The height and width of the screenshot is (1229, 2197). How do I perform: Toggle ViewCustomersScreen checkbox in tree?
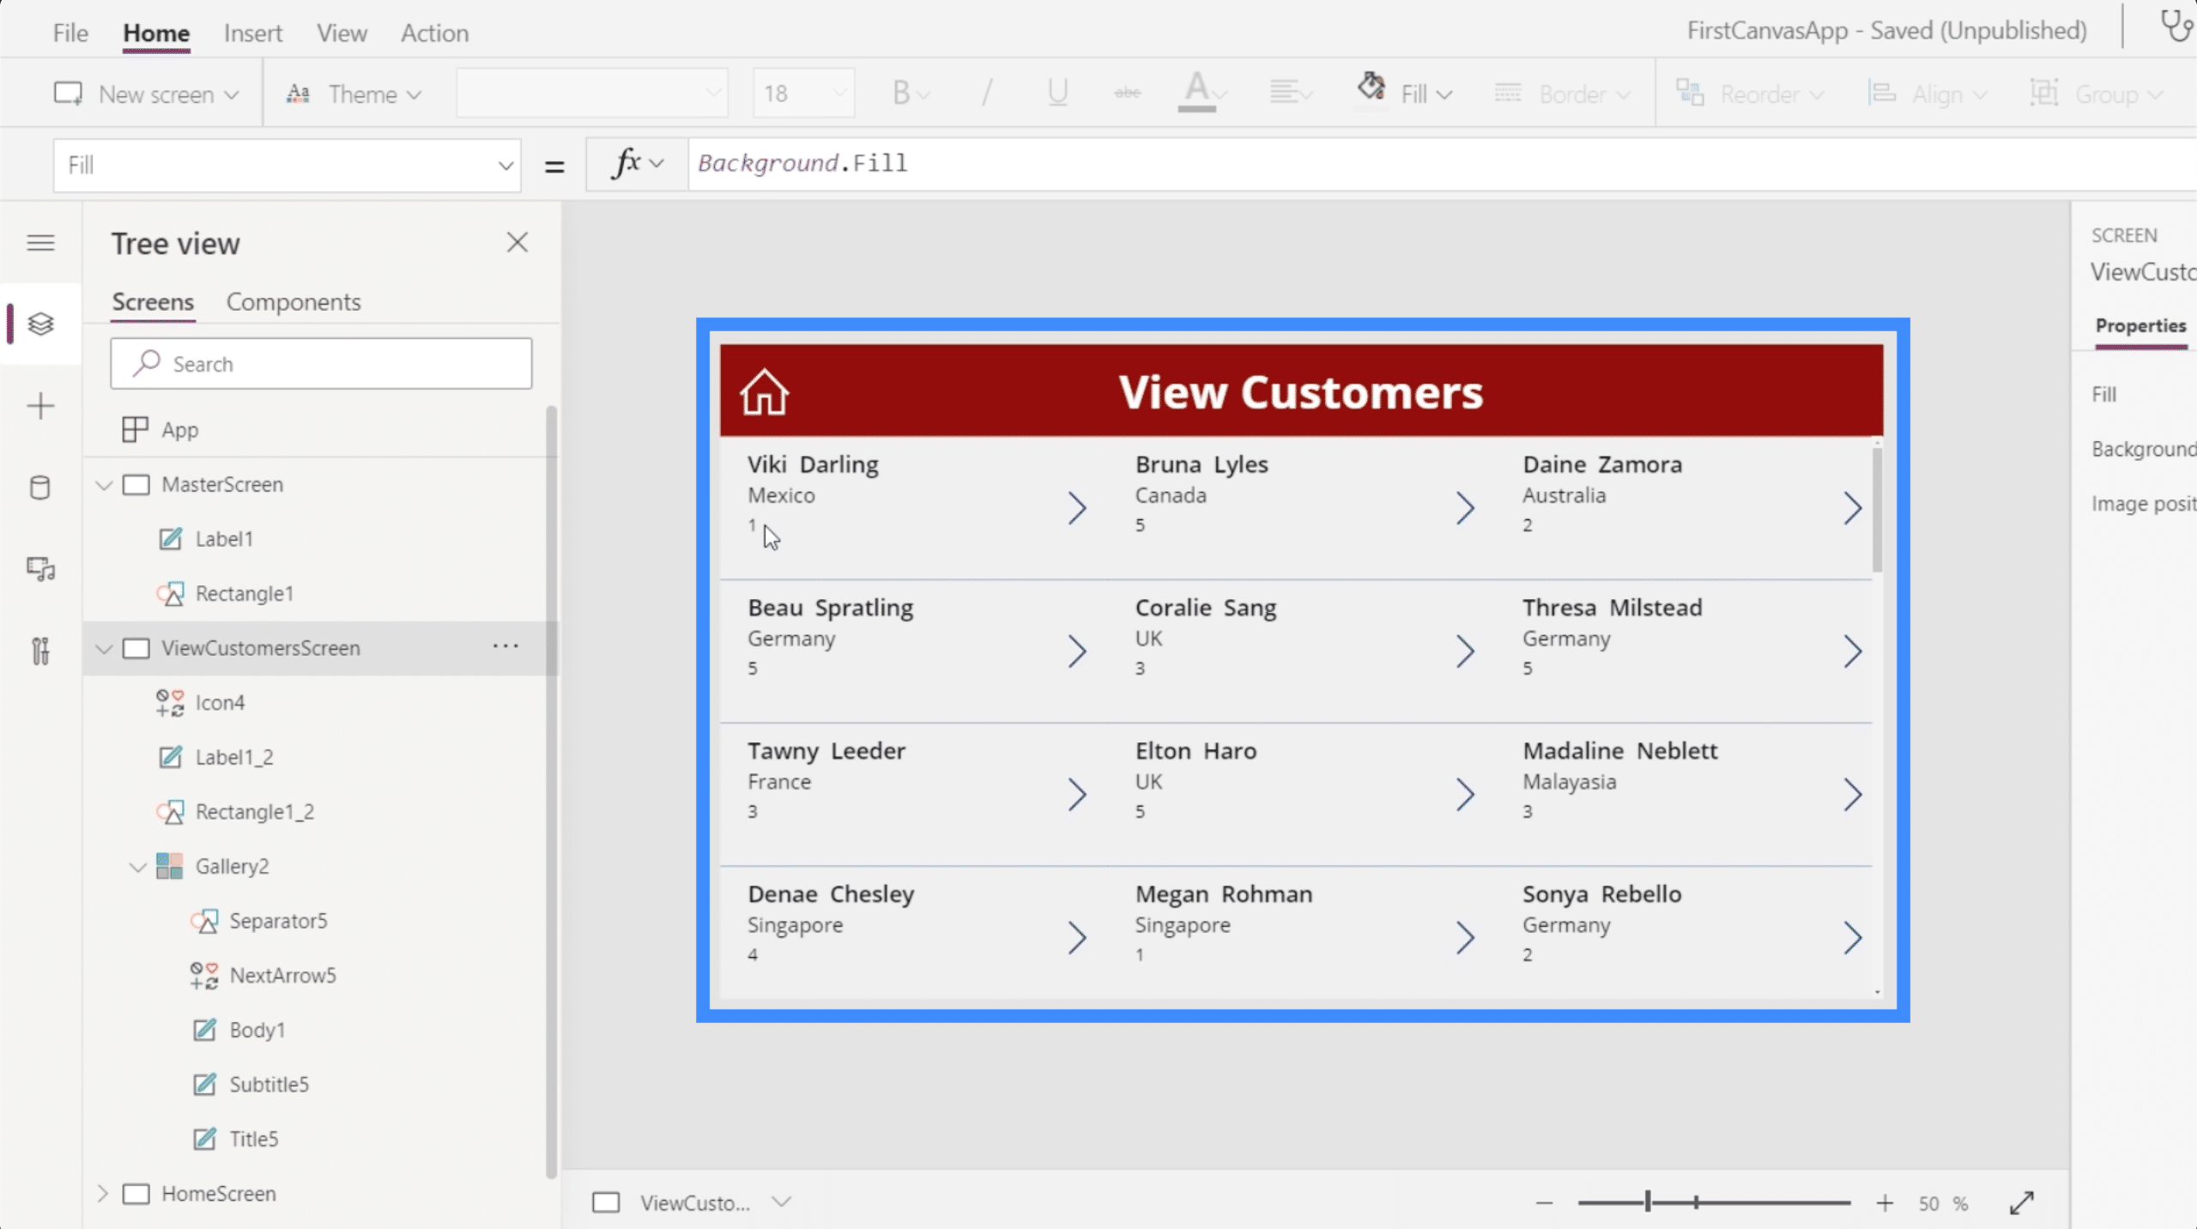(x=136, y=648)
